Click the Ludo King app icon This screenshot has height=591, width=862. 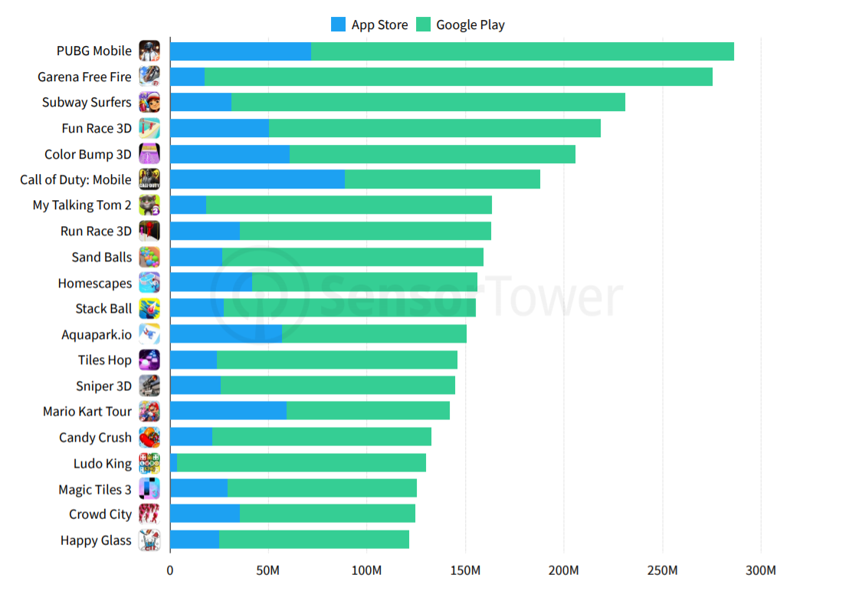tap(149, 463)
